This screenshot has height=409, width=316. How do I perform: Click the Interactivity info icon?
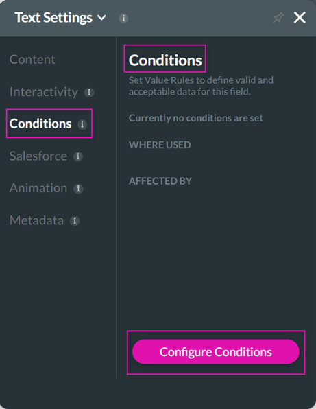tap(89, 92)
